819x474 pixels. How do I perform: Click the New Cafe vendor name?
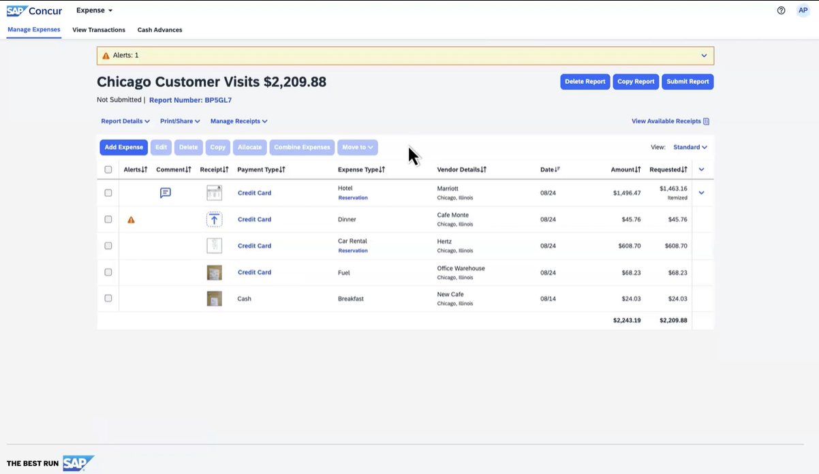[x=450, y=295]
